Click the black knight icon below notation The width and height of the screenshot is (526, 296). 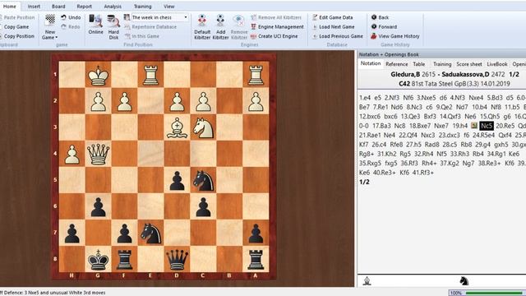[464, 281]
